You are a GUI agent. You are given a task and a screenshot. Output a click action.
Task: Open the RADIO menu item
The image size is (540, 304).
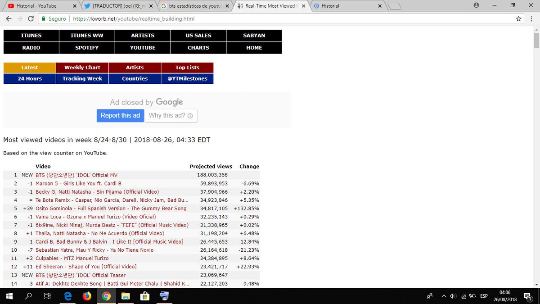[31, 48]
